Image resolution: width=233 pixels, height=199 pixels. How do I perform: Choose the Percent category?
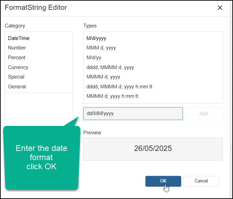coord(17,58)
